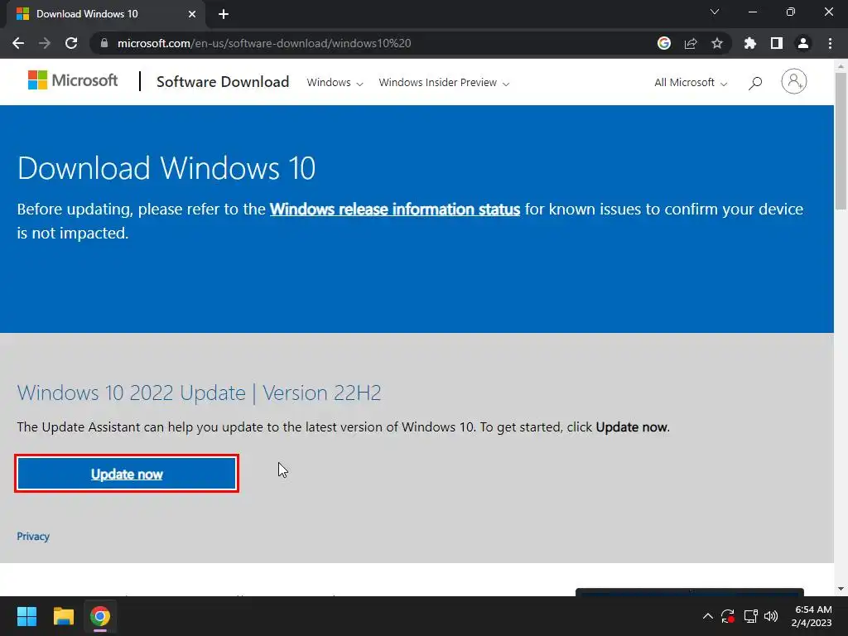Expand the All Microsoft menu
Viewport: 848px width, 636px height.
point(691,83)
